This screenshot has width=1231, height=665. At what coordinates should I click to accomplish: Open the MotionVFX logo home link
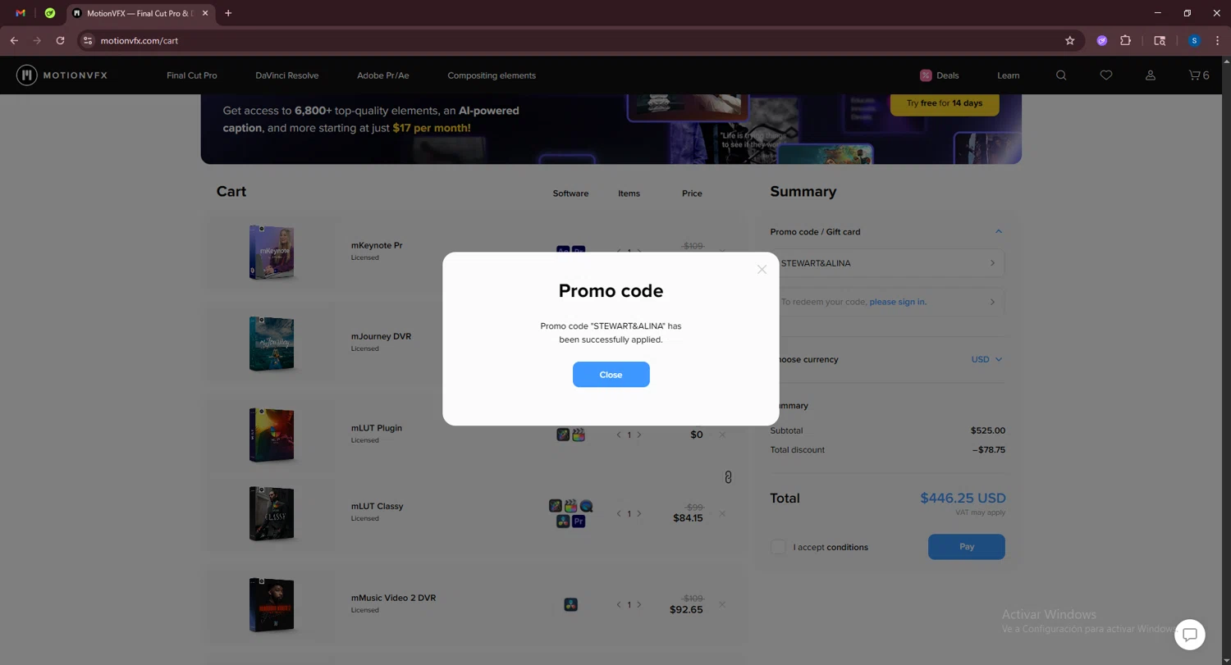(x=62, y=75)
